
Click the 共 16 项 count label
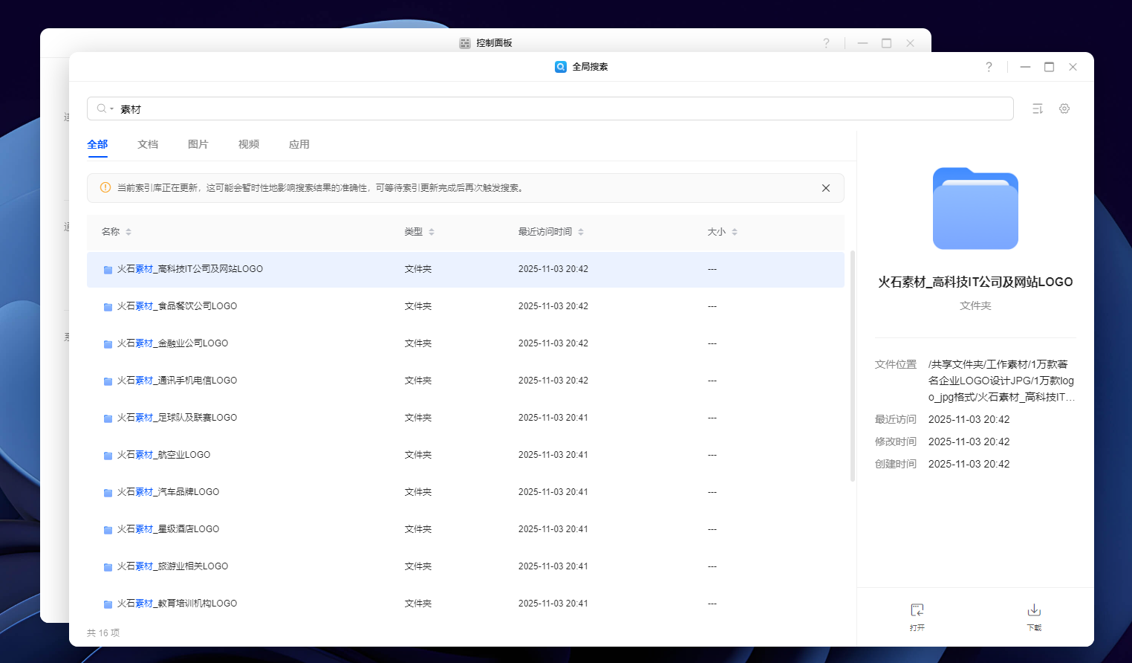[x=103, y=633]
